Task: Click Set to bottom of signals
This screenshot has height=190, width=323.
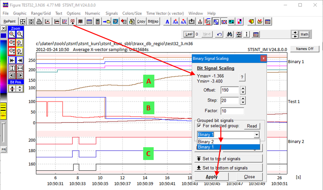Action: coord(228,168)
